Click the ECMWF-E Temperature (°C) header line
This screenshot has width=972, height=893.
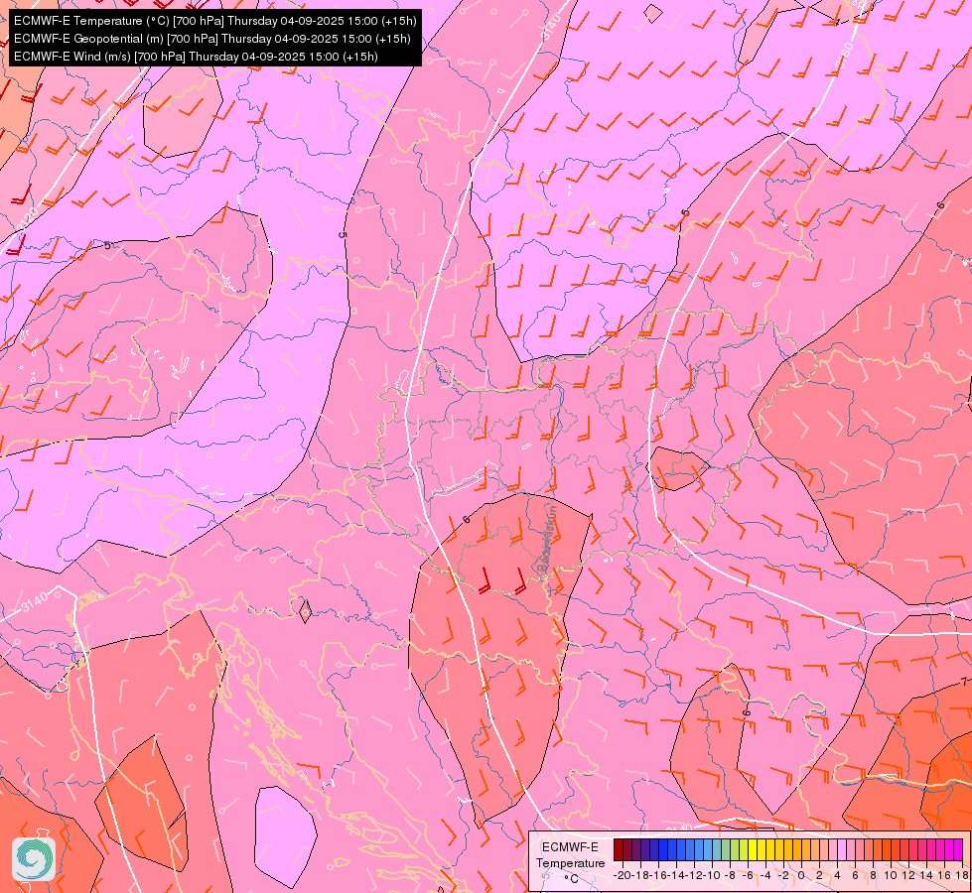point(214,21)
